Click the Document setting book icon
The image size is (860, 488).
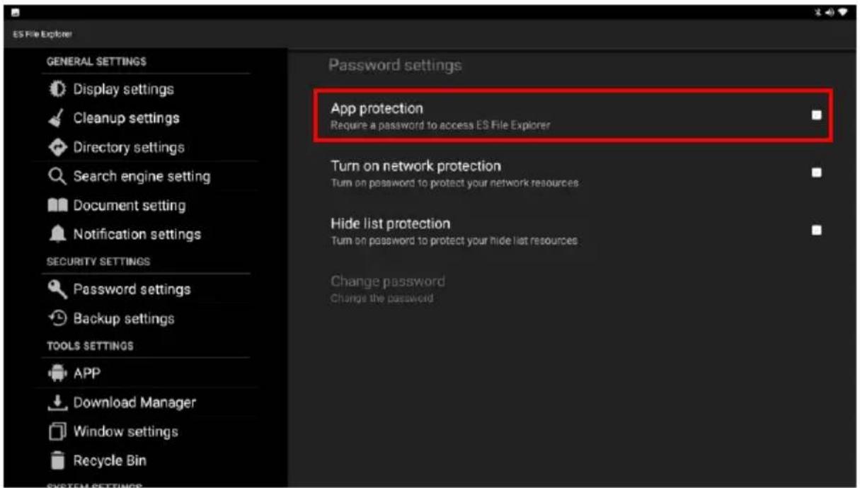(x=57, y=206)
